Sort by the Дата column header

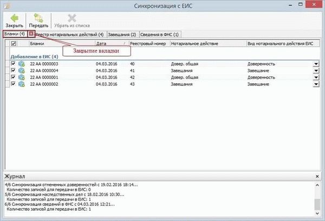pos(112,44)
